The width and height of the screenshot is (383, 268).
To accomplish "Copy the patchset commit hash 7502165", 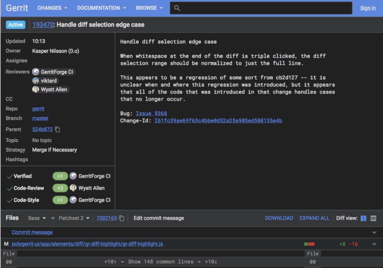I will (122, 218).
